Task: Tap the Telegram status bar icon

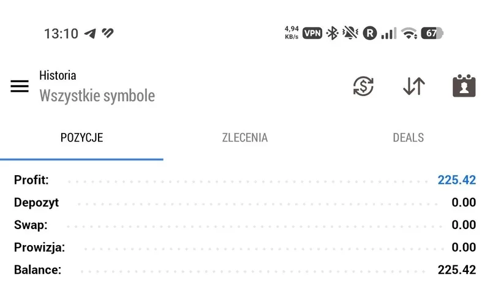Action: click(90, 34)
